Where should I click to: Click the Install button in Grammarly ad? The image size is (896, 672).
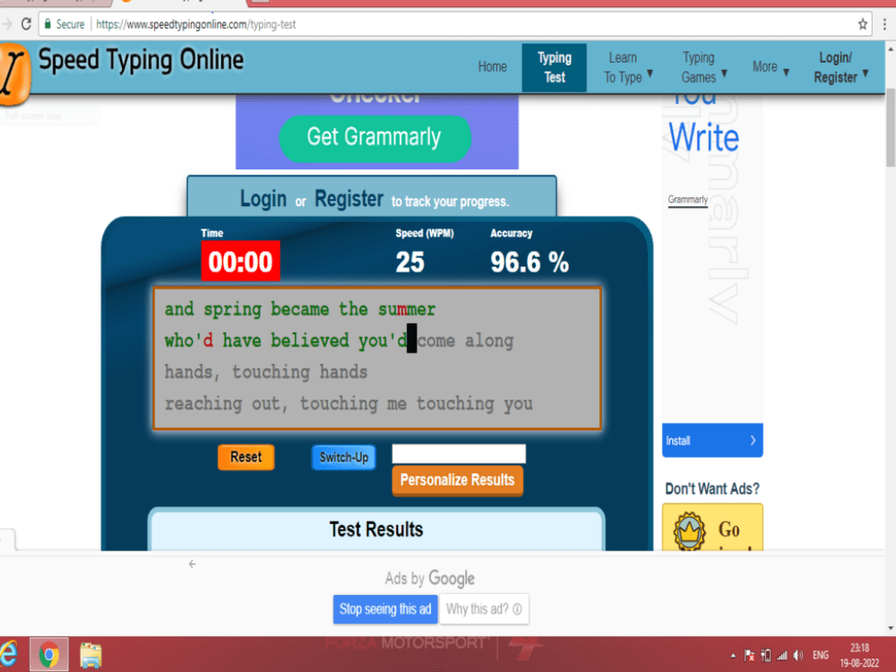point(712,441)
